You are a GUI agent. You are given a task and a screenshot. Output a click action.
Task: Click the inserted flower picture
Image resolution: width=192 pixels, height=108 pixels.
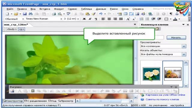point(70,60)
